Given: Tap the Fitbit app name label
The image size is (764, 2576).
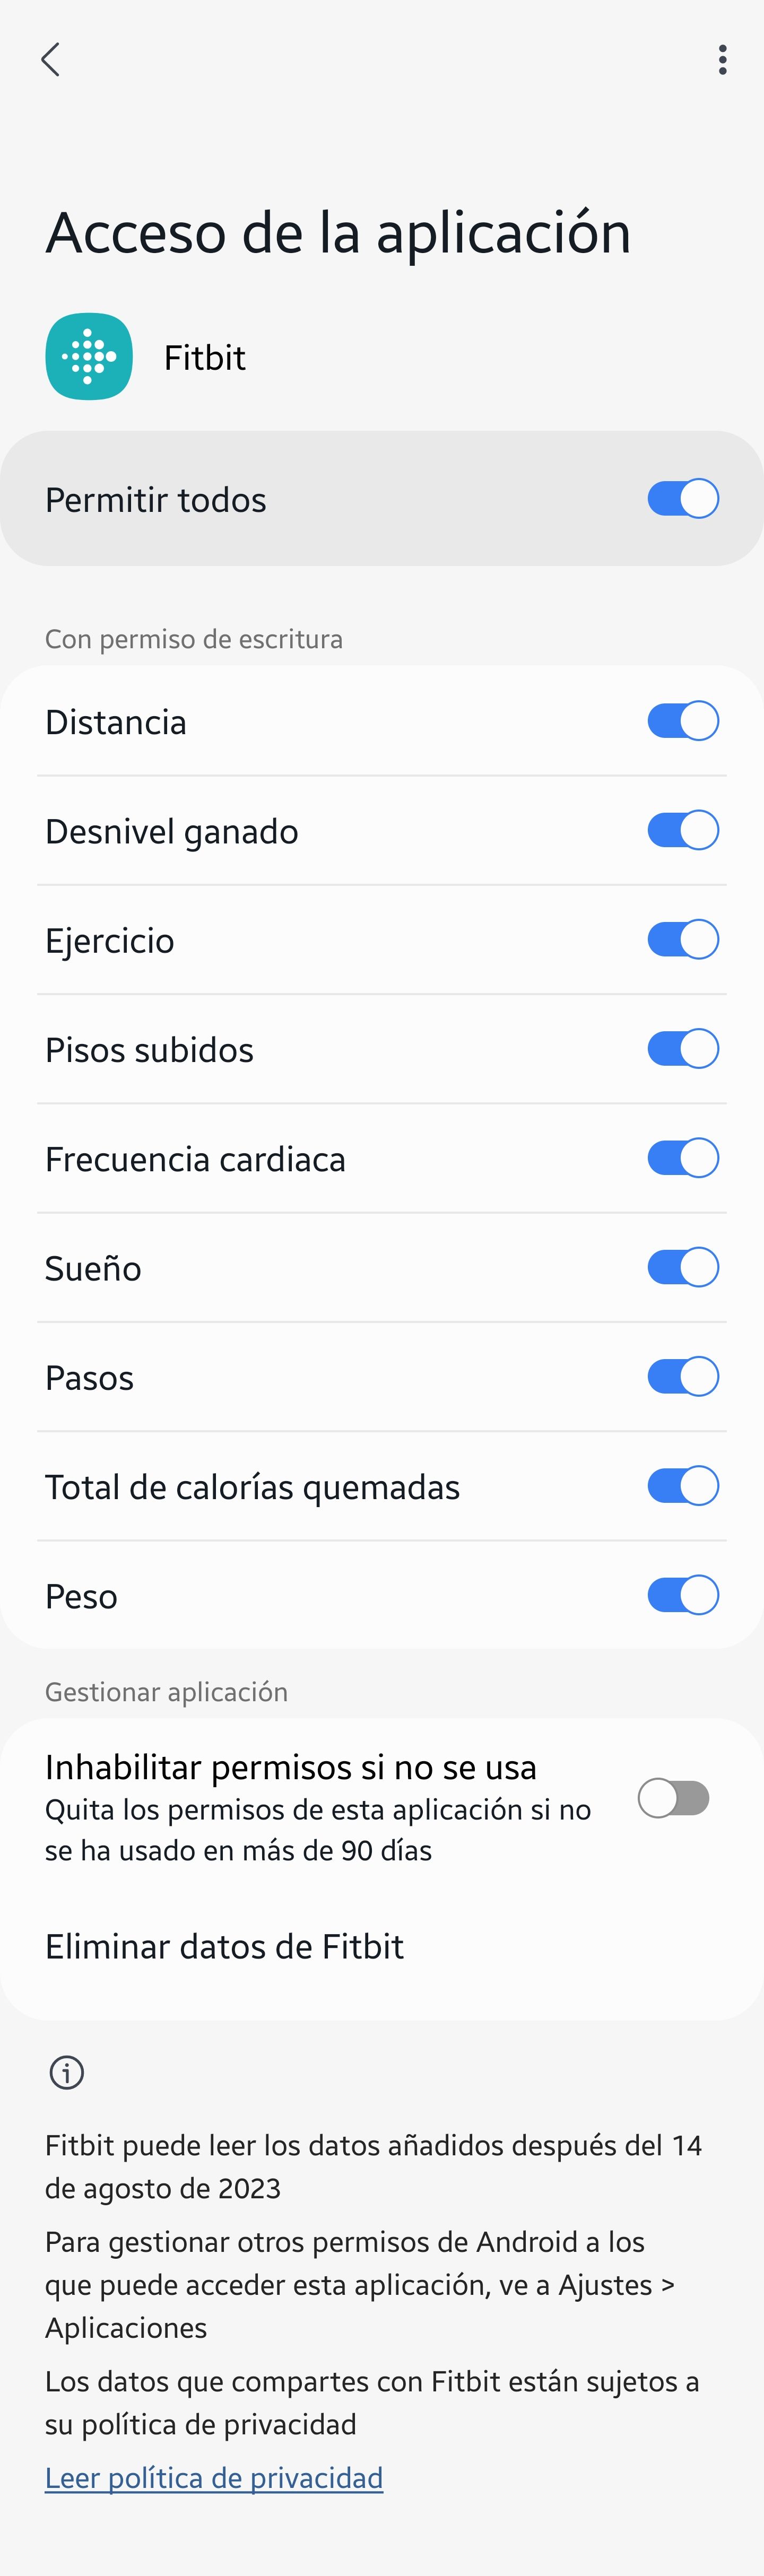Looking at the screenshot, I should 204,358.
